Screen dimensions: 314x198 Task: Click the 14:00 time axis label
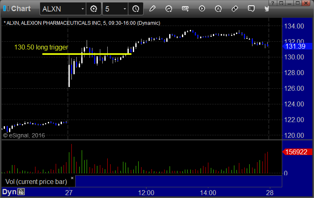click(x=208, y=193)
